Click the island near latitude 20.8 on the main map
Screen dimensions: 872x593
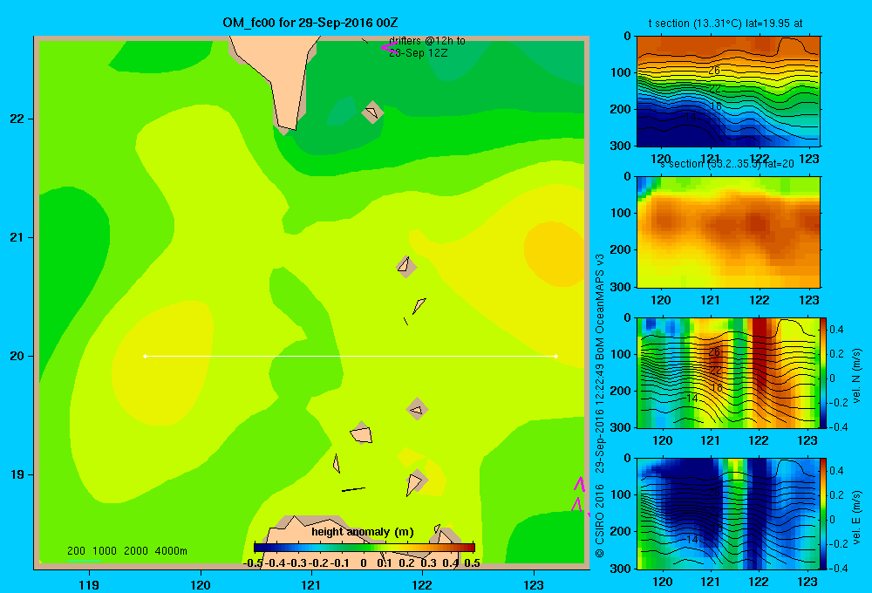coord(405,266)
